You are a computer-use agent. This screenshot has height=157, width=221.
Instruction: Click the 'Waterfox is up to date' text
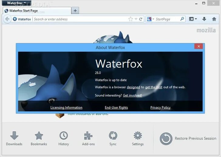click(x=111, y=80)
